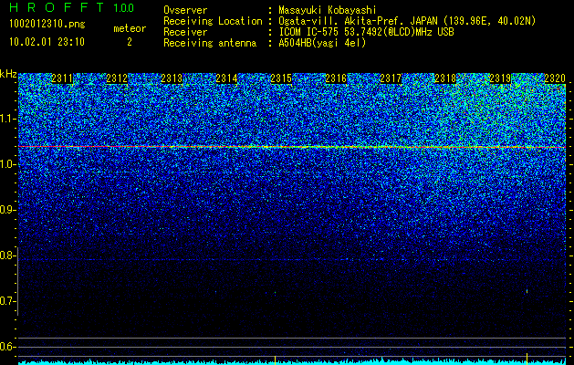Click the 2313 time marker
The height and width of the screenshot is (365, 574).
pos(172,78)
